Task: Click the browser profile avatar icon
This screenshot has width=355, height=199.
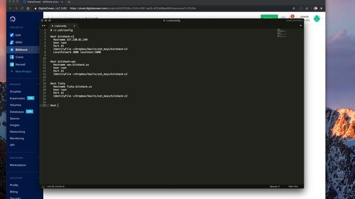Action: tap(316, 8)
